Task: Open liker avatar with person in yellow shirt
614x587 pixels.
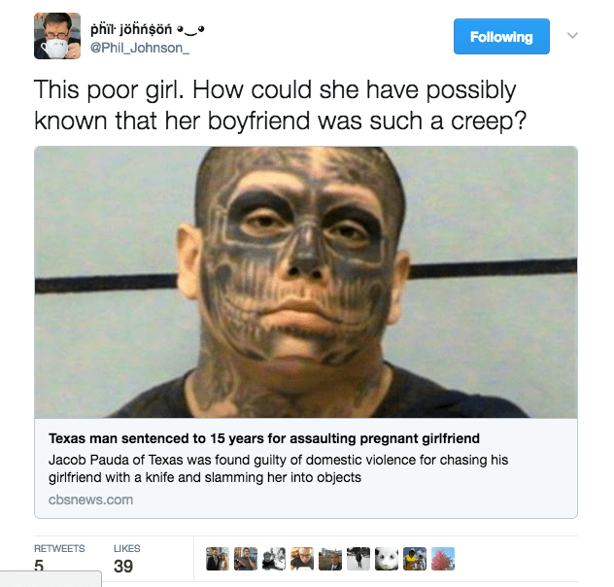Action: (415, 559)
